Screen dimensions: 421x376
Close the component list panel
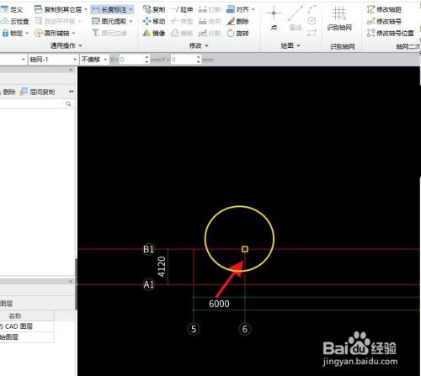tap(71, 70)
